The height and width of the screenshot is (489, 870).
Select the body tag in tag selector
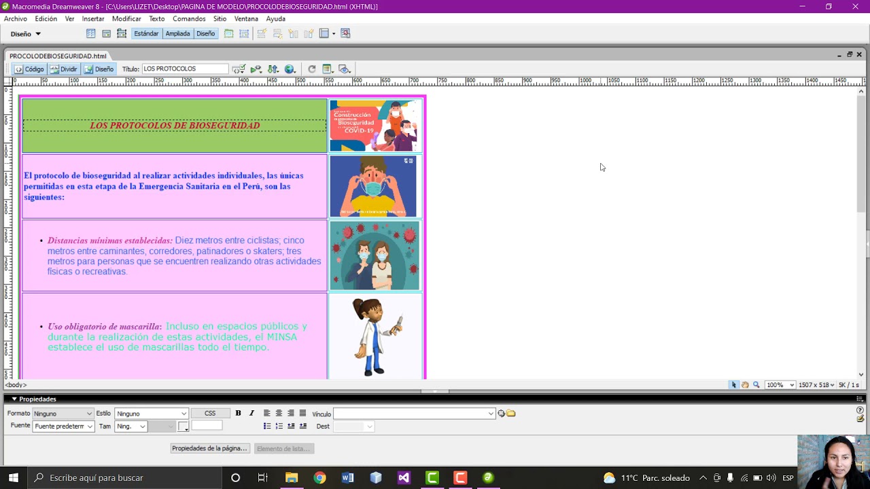(x=15, y=385)
